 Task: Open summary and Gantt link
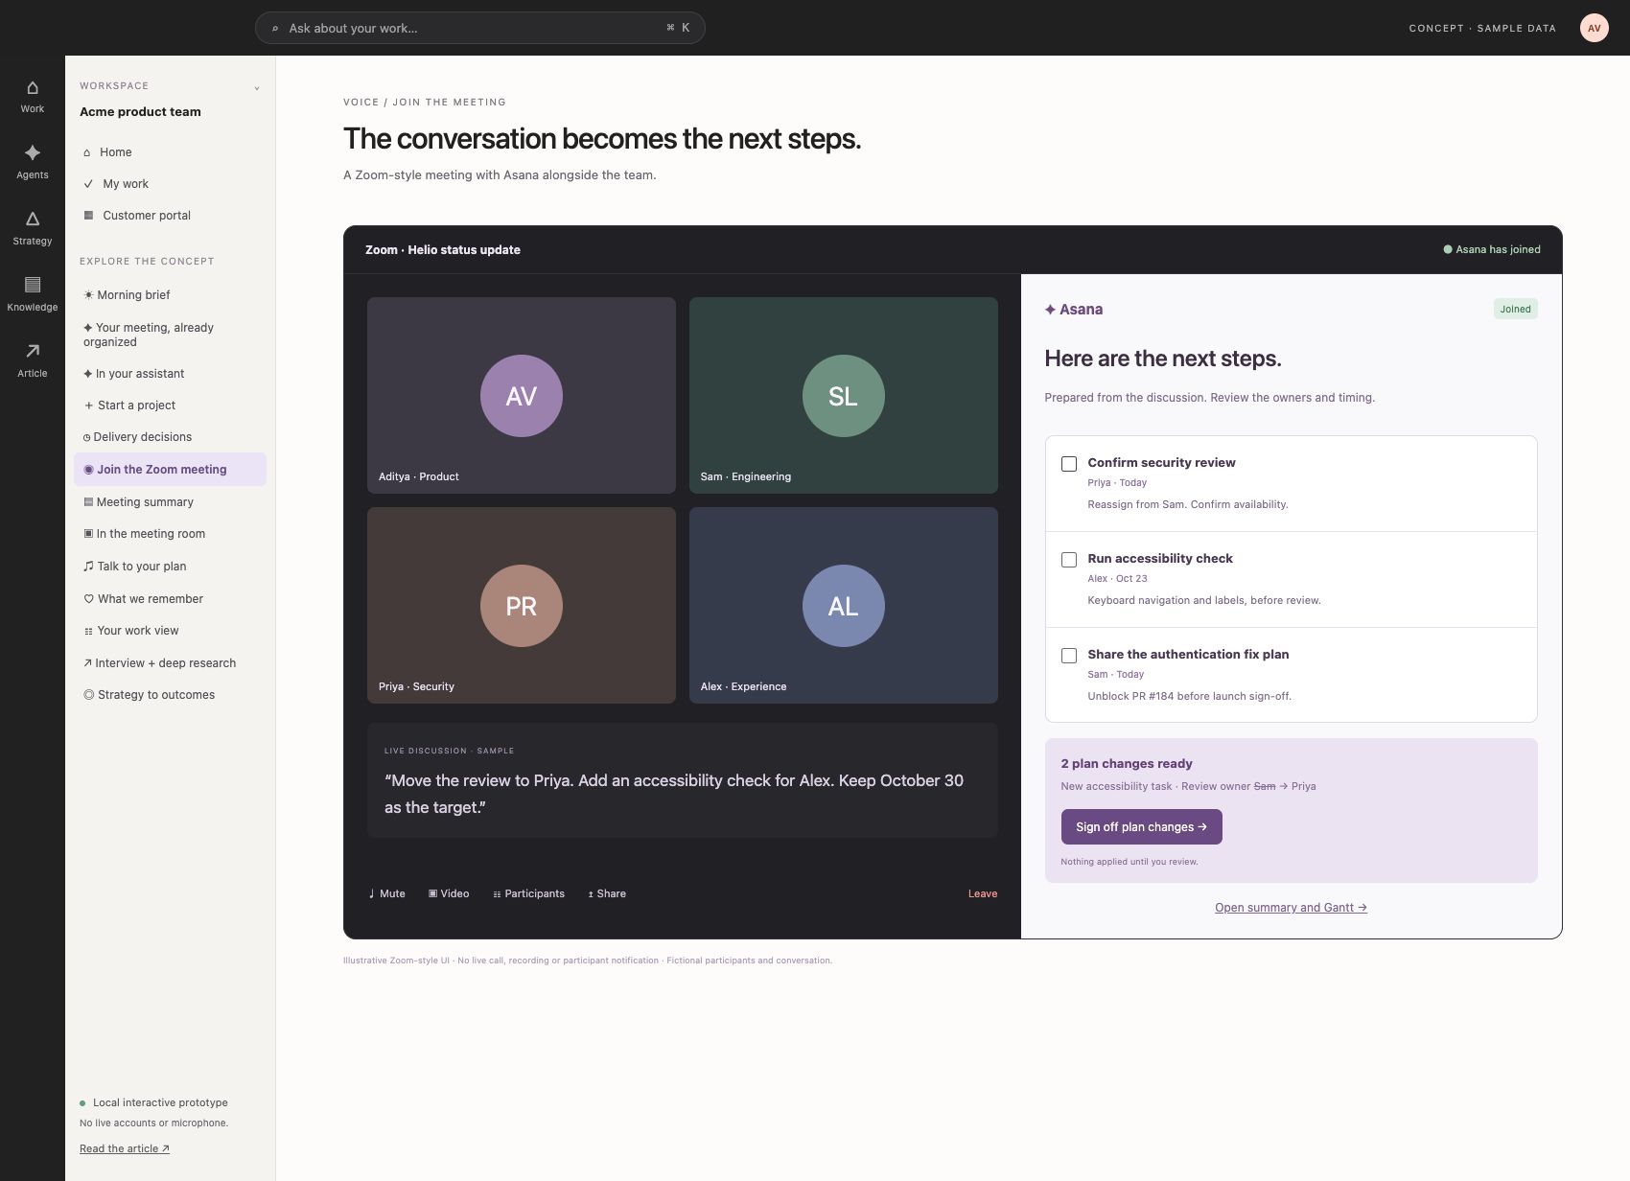click(1291, 908)
